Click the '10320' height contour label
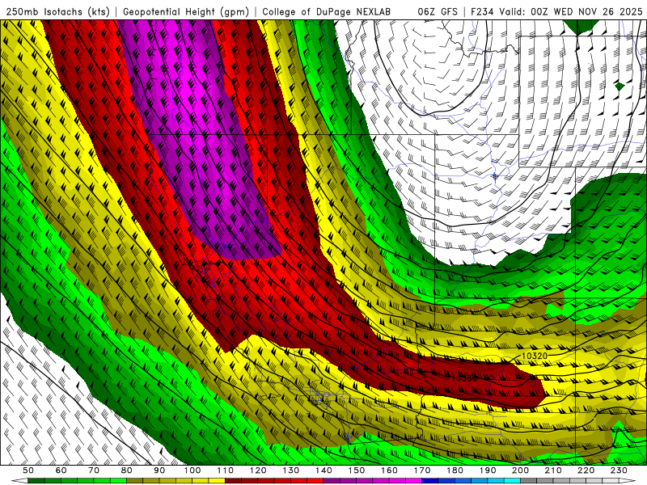The width and height of the screenshot is (647, 485). [x=535, y=356]
